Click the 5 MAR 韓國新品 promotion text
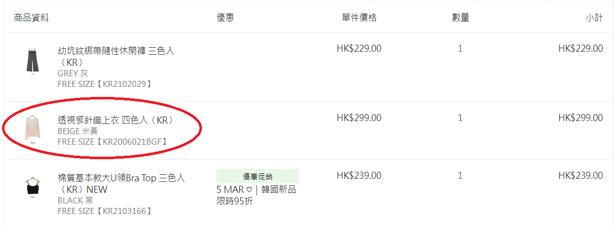Screen dimensions: 614x226 256,190
